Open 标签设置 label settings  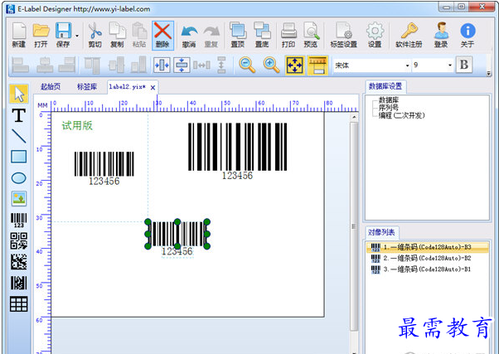click(343, 35)
